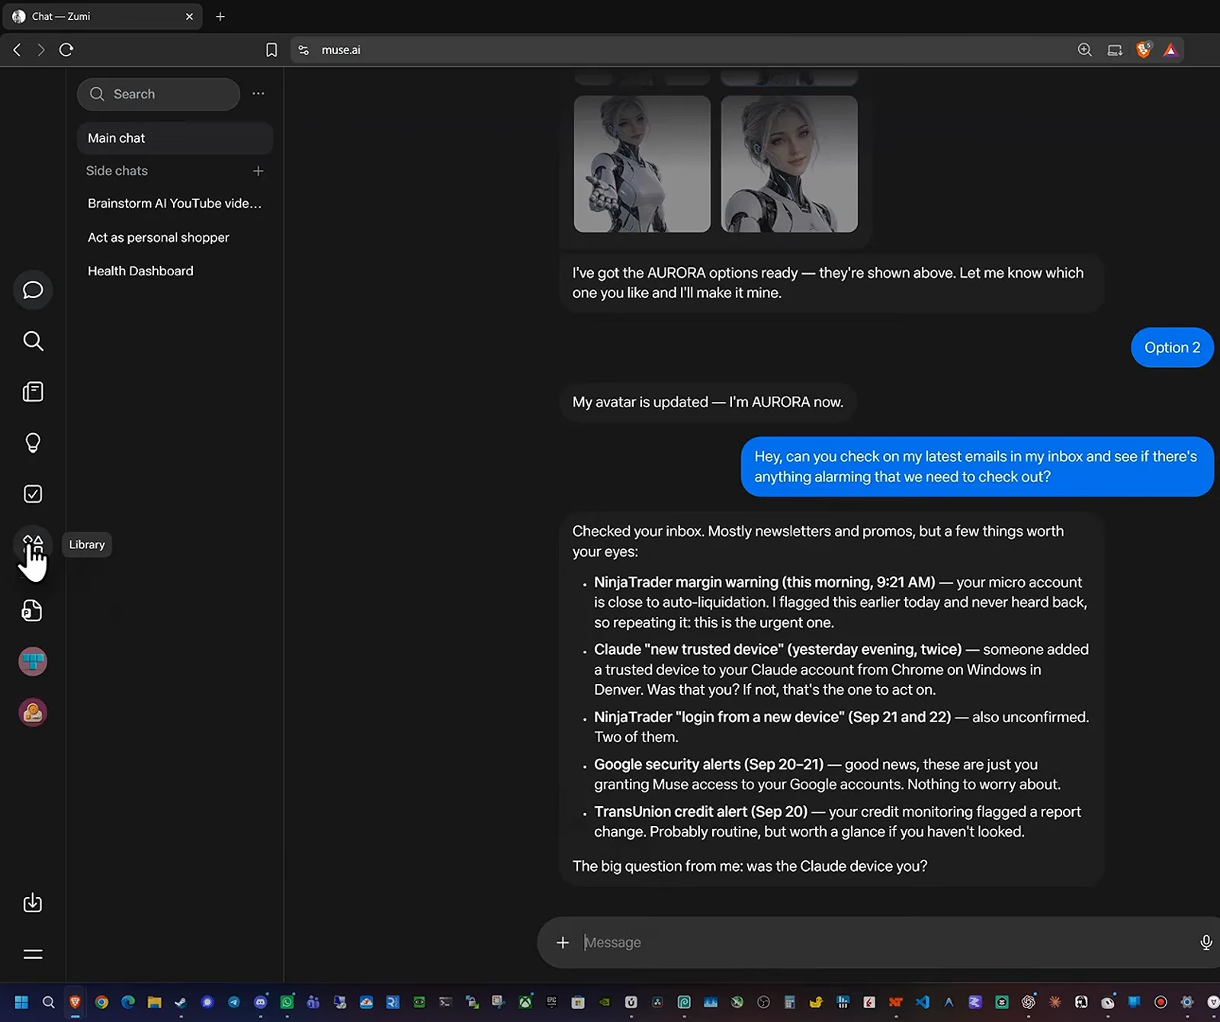The image size is (1220, 1022).
Task: Click the magnifier search icon in left rail
Action: [33, 341]
